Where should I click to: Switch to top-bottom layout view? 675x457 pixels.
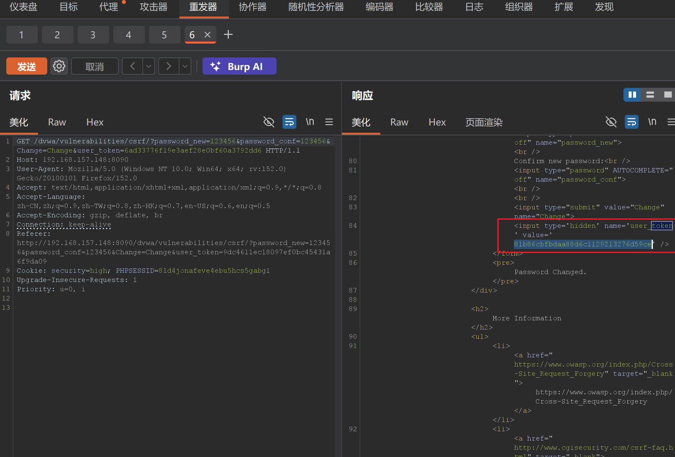click(650, 95)
